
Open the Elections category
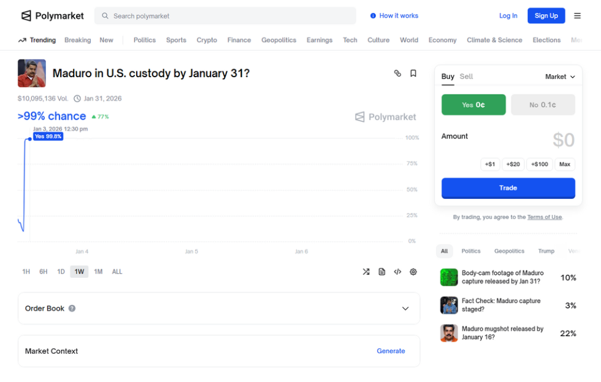tap(546, 40)
